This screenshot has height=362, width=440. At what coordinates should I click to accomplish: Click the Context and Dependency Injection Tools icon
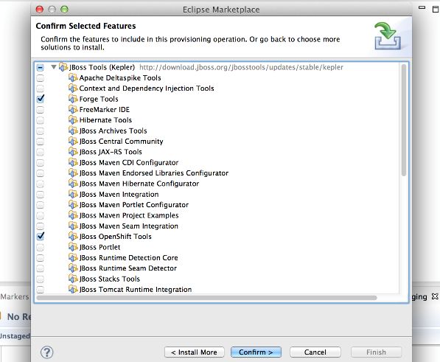[x=73, y=88]
